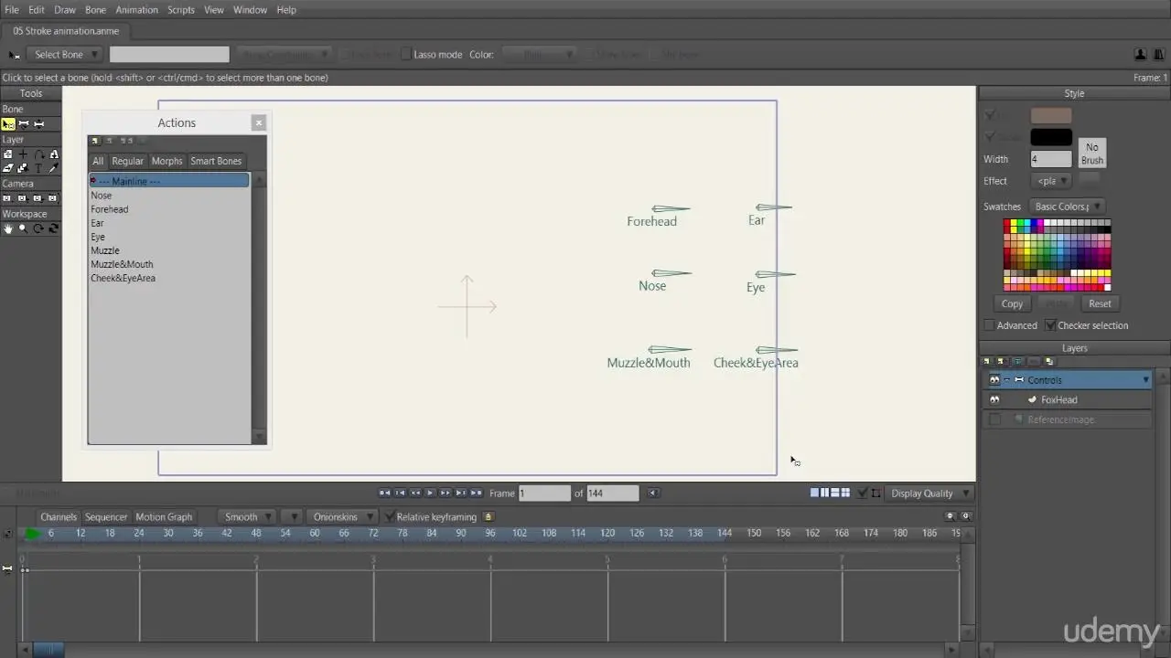
Task: Click the black stroke color swatch
Action: pos(1051,138)
